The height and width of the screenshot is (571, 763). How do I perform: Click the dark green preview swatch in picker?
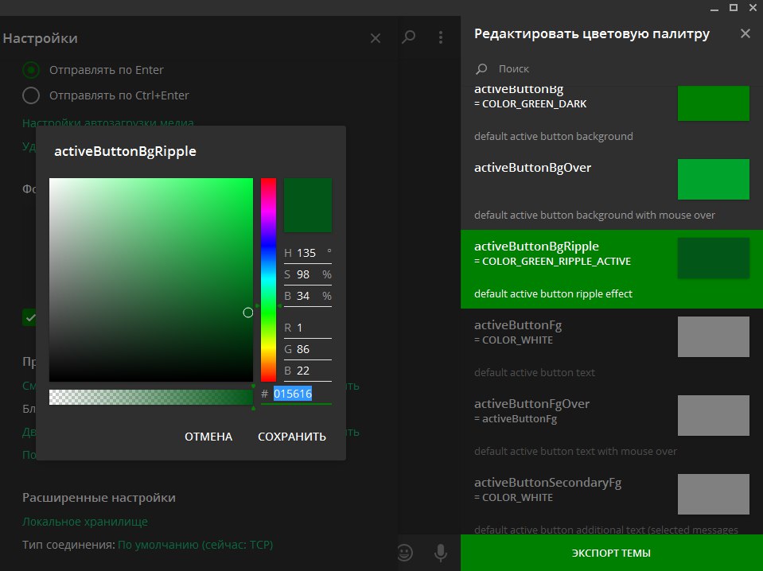point(308,204)
